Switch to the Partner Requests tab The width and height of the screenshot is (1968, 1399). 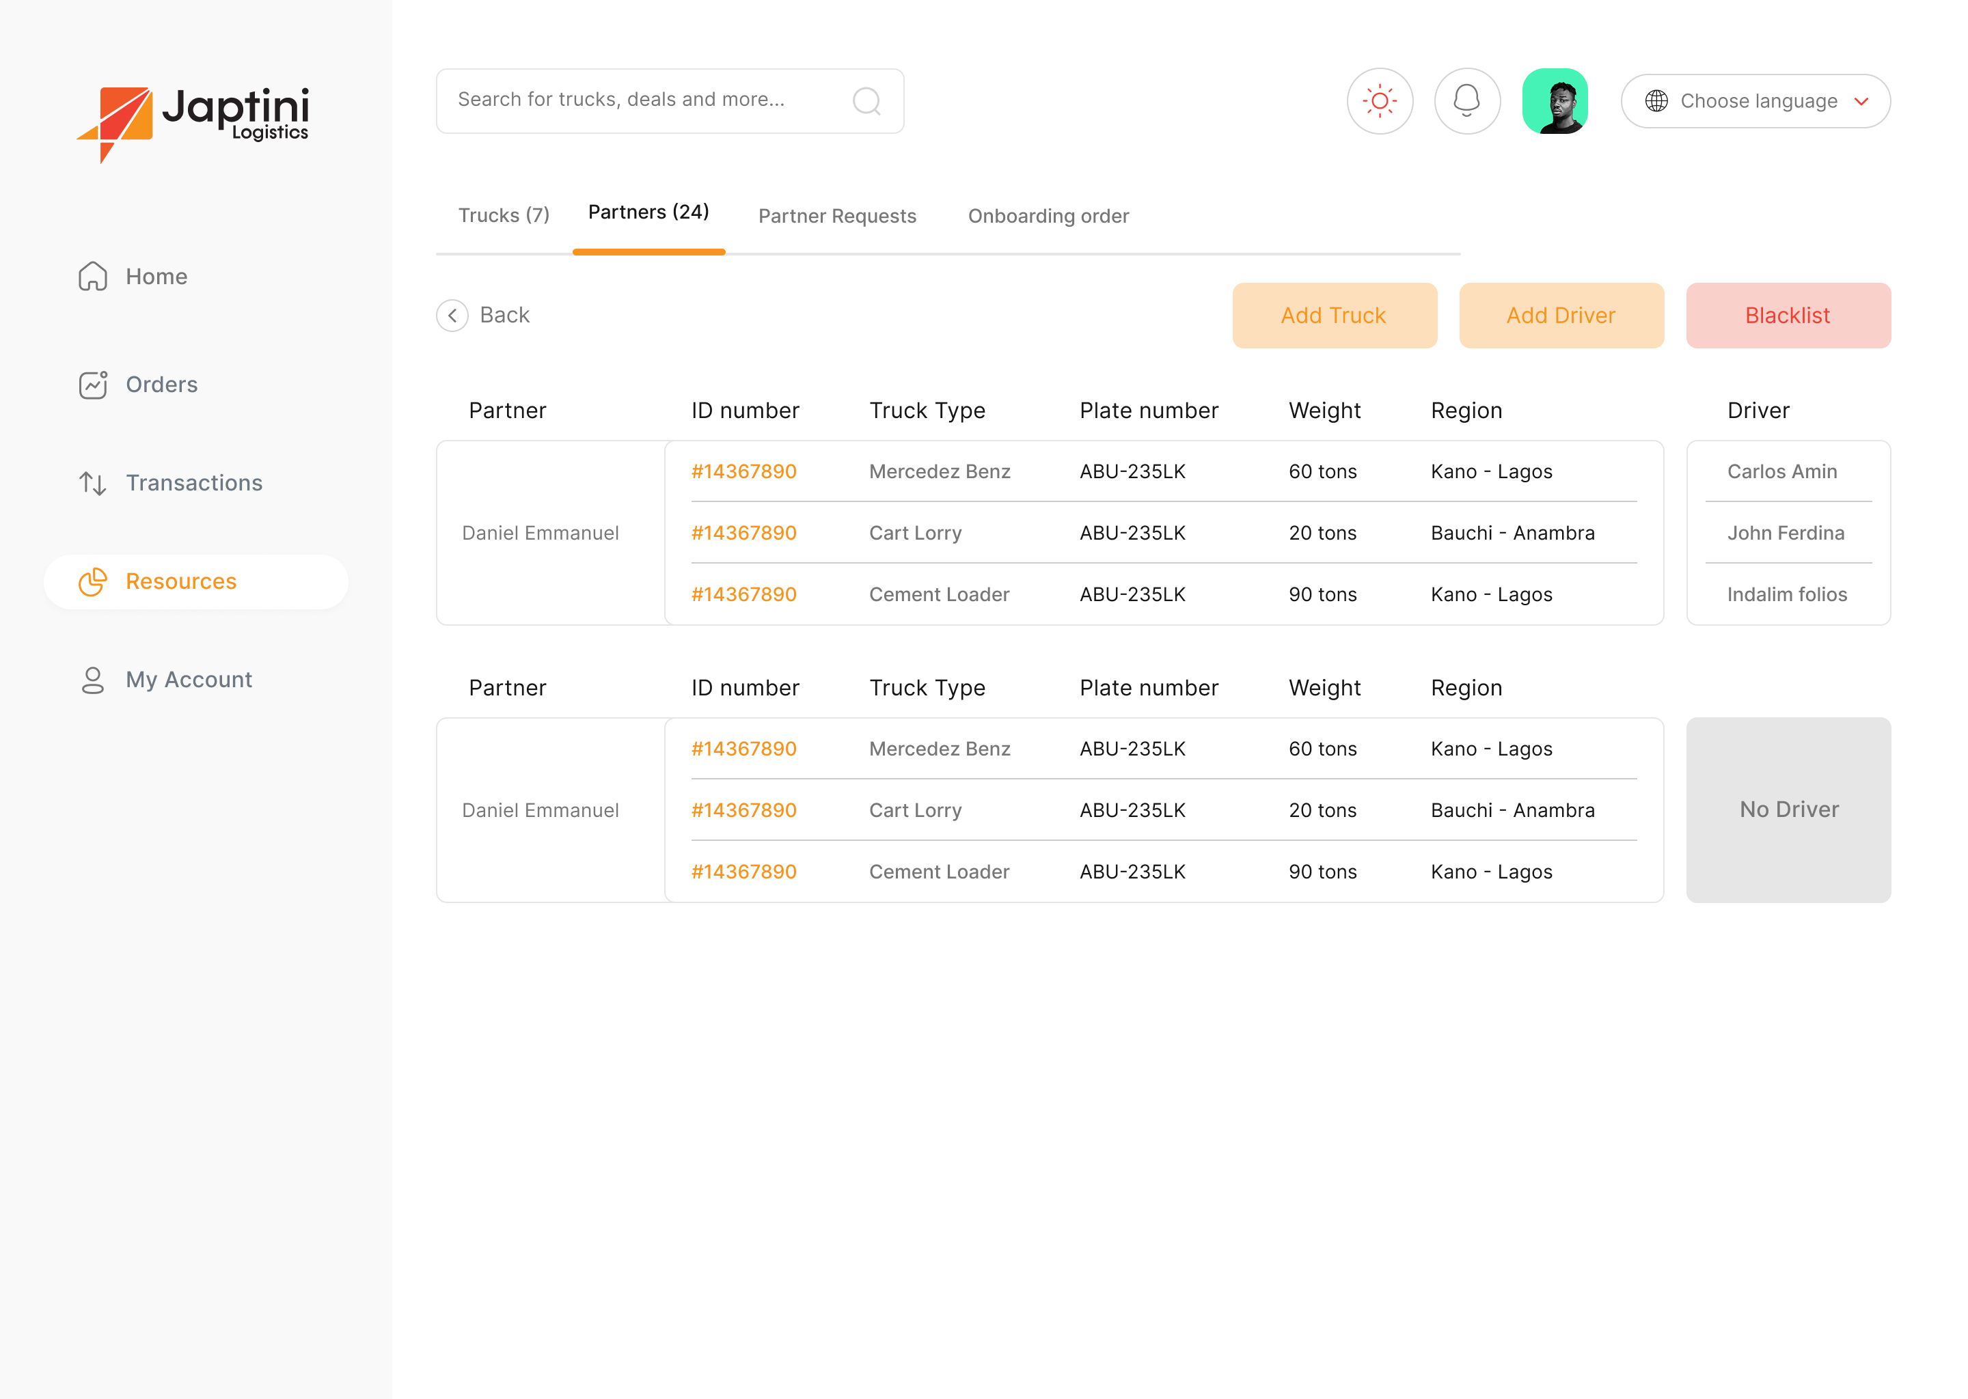pyautogui.click(x=838, y=217)
